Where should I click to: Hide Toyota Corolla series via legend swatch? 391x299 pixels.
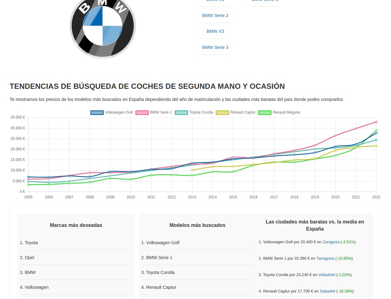pyautogui.click(x=181, y=112)
